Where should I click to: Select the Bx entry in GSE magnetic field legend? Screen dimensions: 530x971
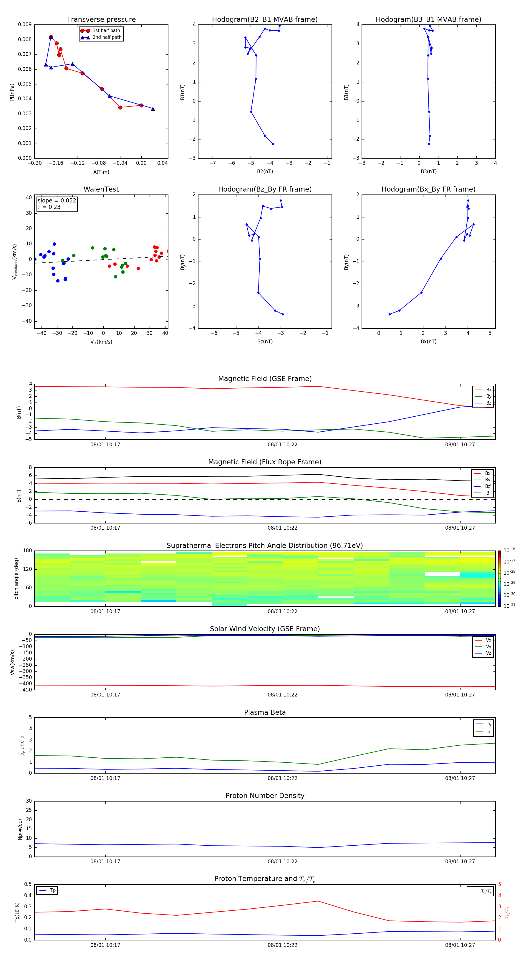click(483, 390)
